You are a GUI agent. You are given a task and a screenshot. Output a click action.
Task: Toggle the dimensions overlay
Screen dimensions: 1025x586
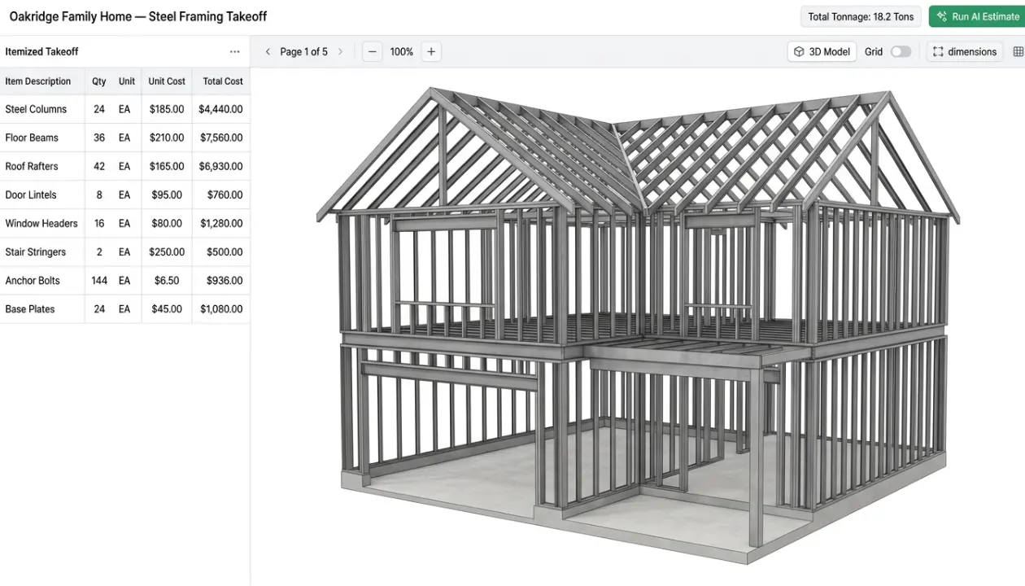tap(964, 50)
